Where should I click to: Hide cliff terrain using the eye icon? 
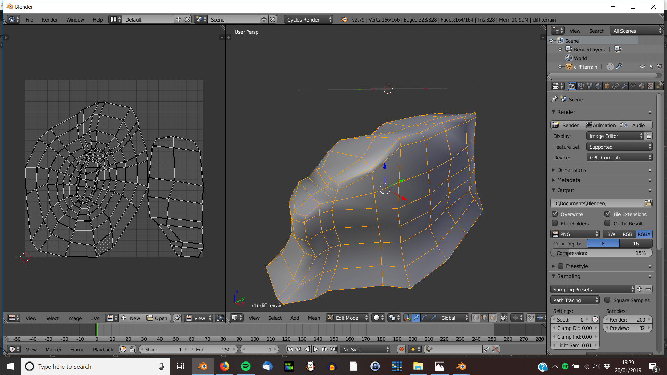642,66
